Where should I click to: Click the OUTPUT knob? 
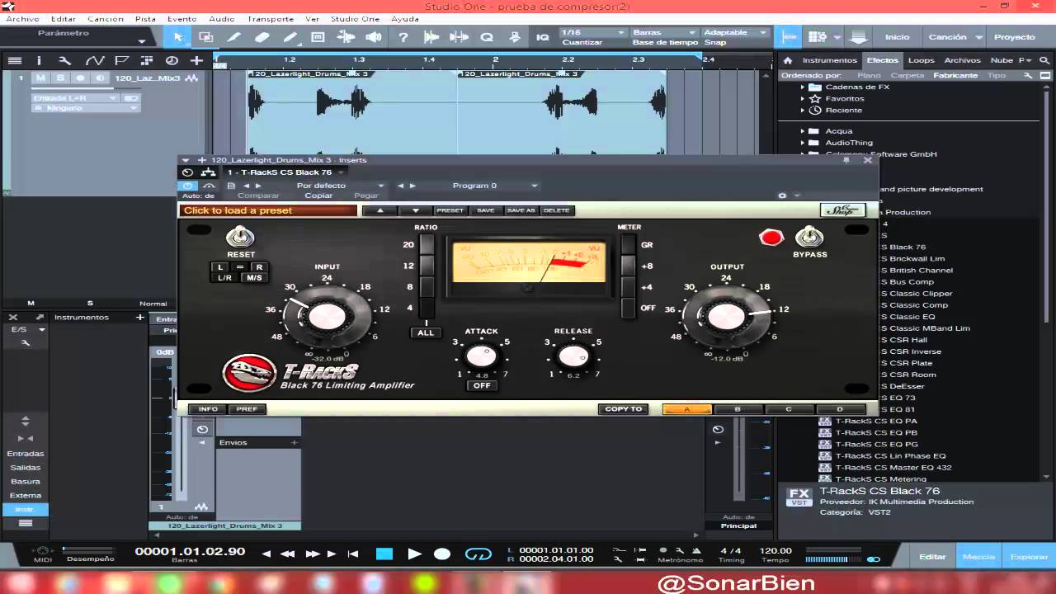click(727, 316)
